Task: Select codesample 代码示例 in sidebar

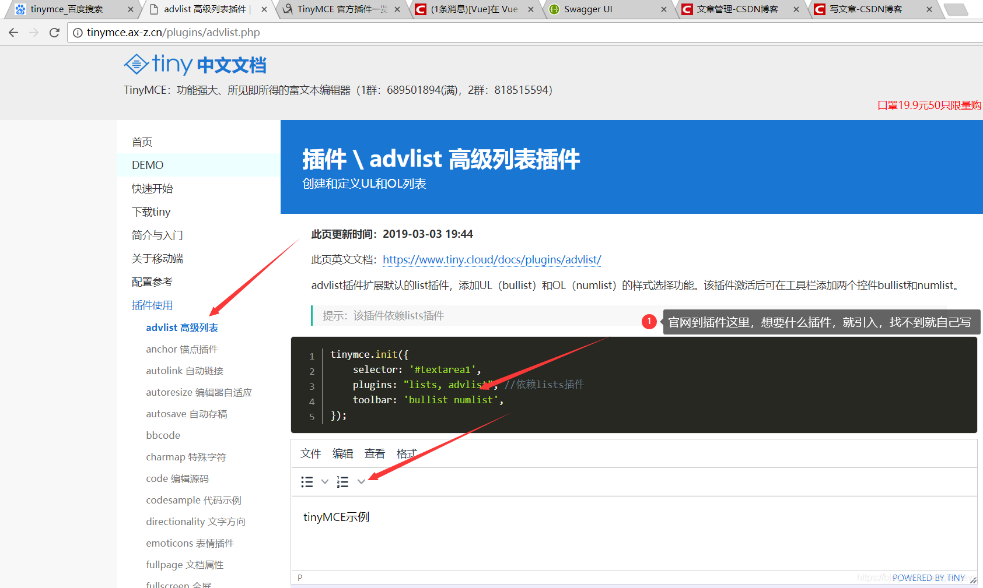Action: pos(194,501)
